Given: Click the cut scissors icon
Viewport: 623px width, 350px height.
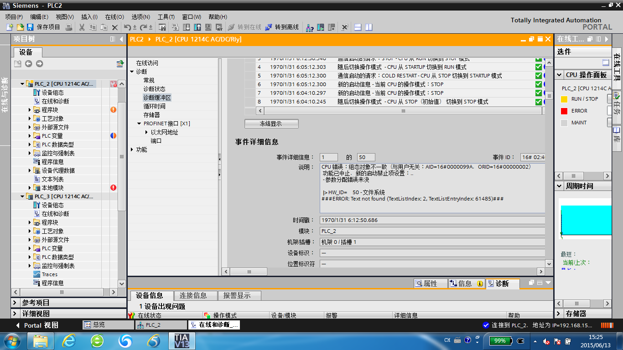Looking at the screenshot, I should click(x=82, y=27).
